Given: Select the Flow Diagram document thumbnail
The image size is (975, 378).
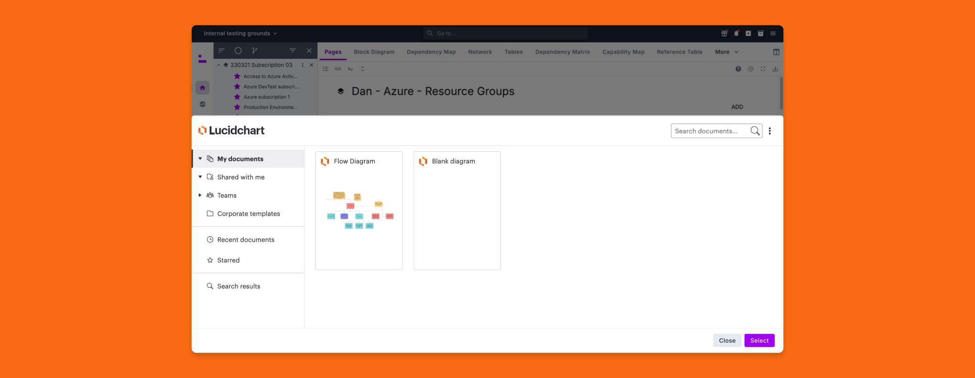Looking at the screenshot, I should click(x=359, y=210).
